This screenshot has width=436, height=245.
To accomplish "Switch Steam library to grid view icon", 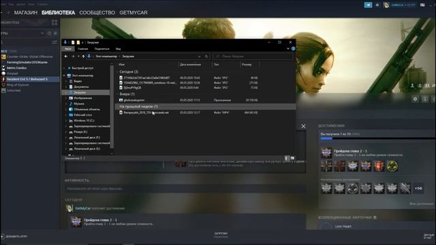I will pos(54,22).
